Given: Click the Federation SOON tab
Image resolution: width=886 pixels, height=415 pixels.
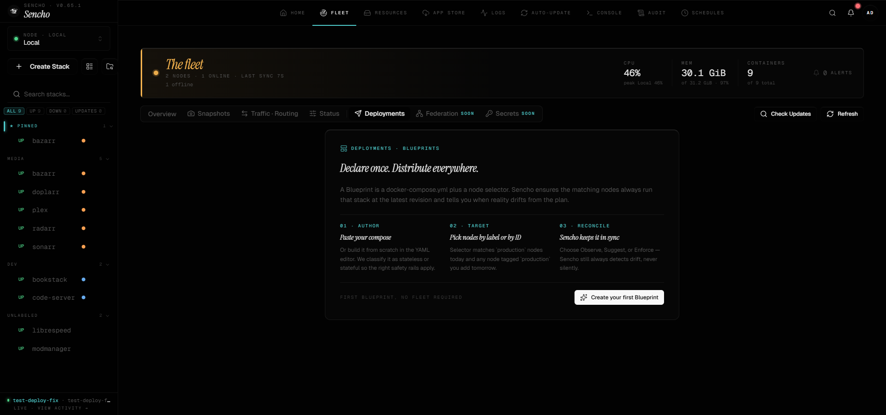Looking at the screenshot, I should tap(445, 114).
